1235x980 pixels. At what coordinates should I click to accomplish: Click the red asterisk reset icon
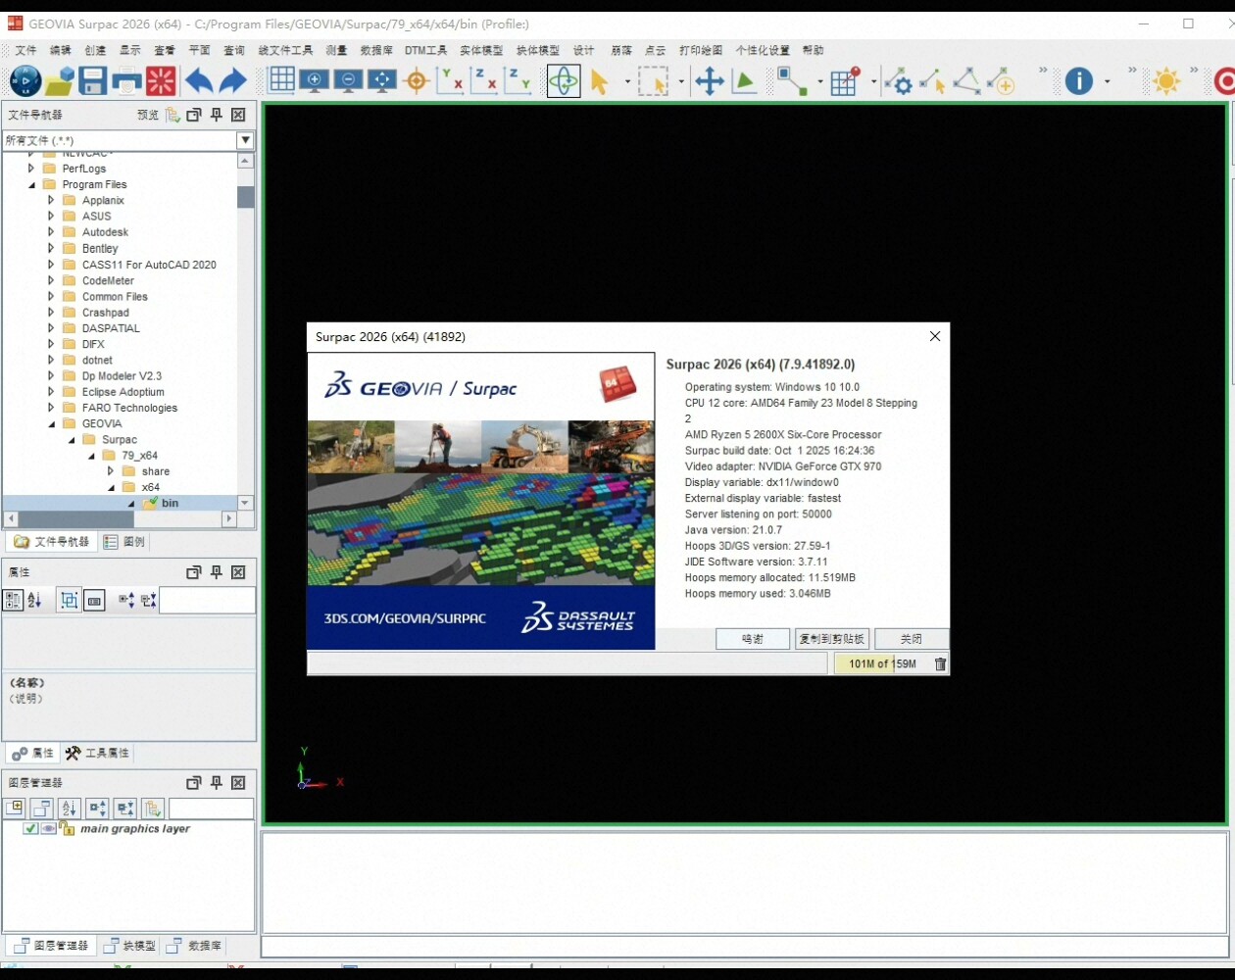(x=161, y=80)
